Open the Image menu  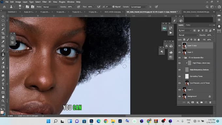pos(18,2)
